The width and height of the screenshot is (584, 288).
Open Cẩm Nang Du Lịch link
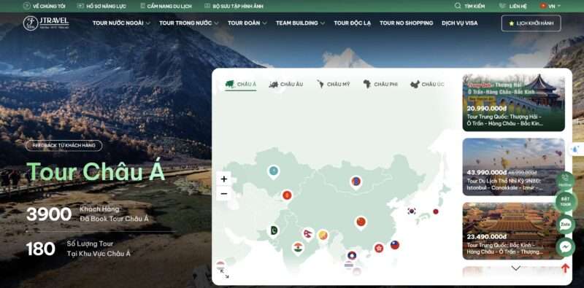pos(166,6)
